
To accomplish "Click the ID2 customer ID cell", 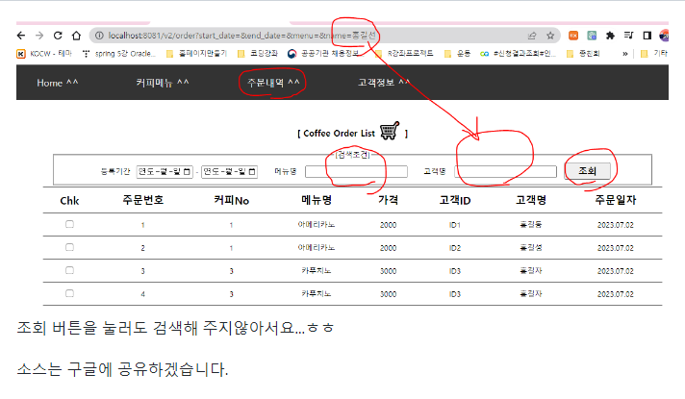I will tap(455, 248).
